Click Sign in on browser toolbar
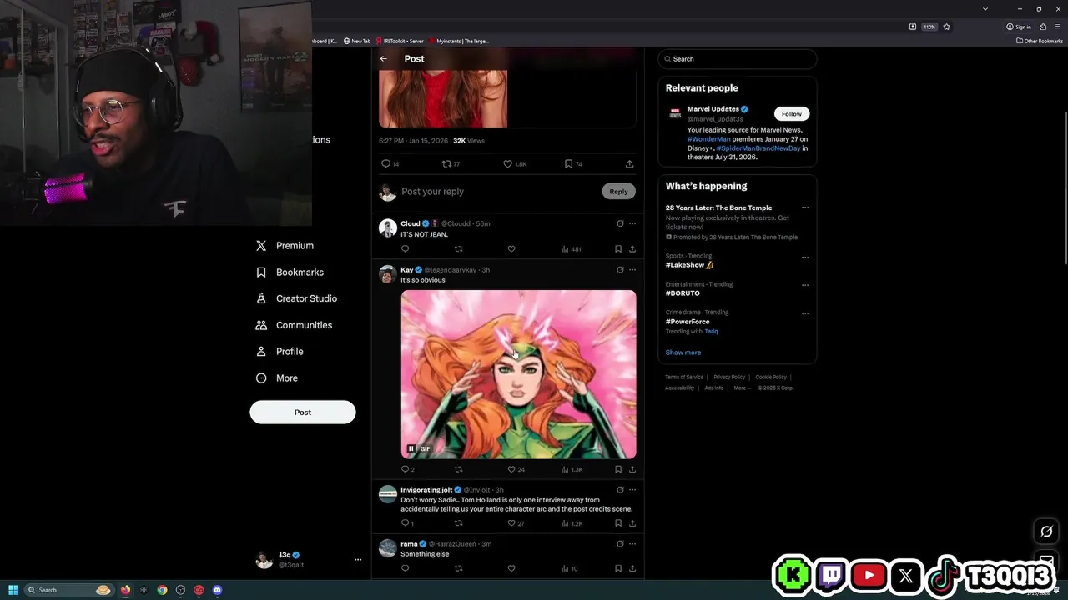This screenshot has height=600, width=1068. coord(1019,27)
